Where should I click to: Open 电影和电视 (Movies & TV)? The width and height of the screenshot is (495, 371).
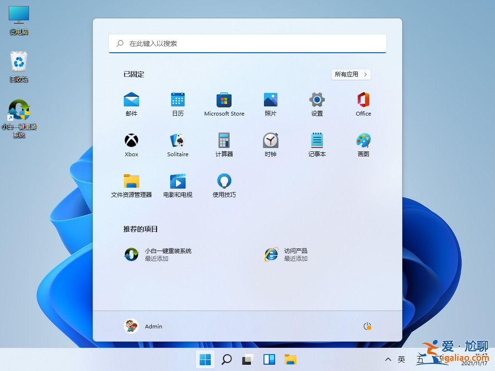click(x=177, y=185)
